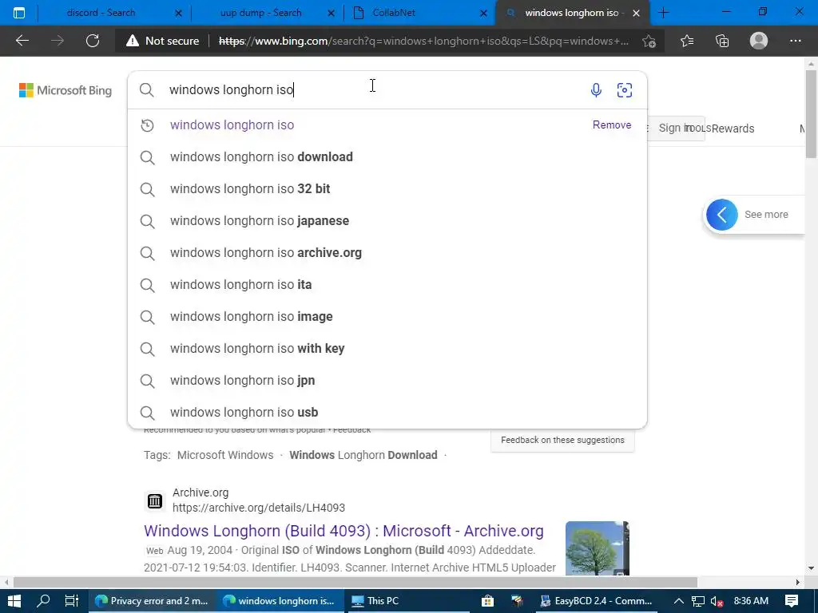Click the vertical page scrollbar thumb
The width and height of the screenshot is (818, 613).
pyautogui.click(x=811, y=113)
